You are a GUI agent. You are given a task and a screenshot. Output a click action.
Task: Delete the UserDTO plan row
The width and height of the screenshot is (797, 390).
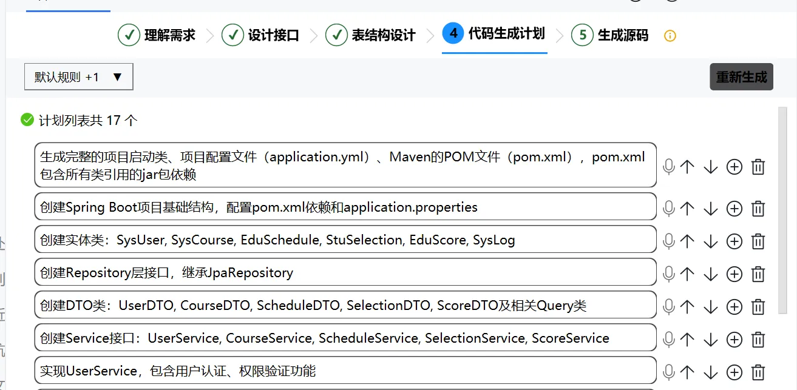(758, 307)
